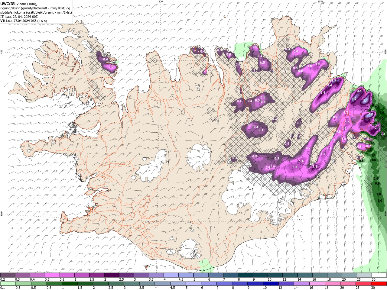Select rain scale swatch between 18 and 20

click(x=332, y=284)
